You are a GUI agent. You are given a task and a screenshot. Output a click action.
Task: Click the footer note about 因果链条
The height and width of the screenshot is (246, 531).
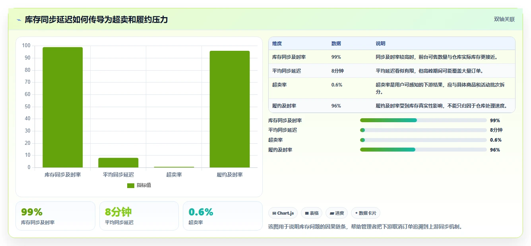click(365, 227)
